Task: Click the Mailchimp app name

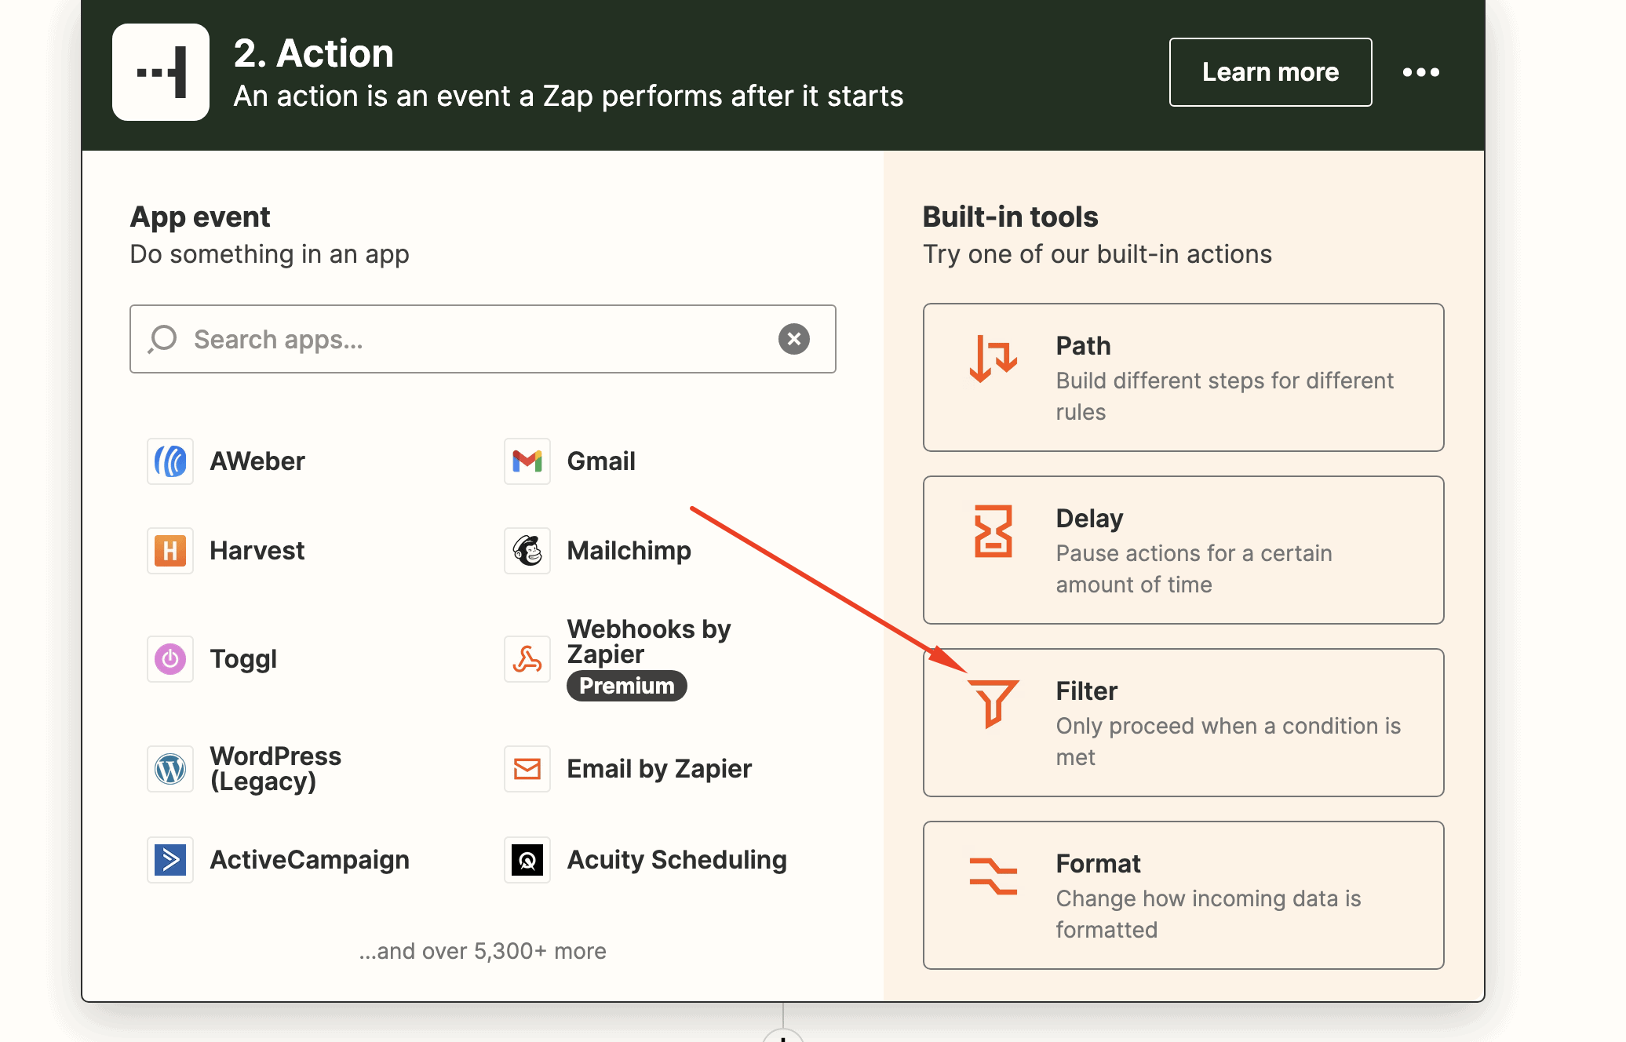Action: (629, 551)
